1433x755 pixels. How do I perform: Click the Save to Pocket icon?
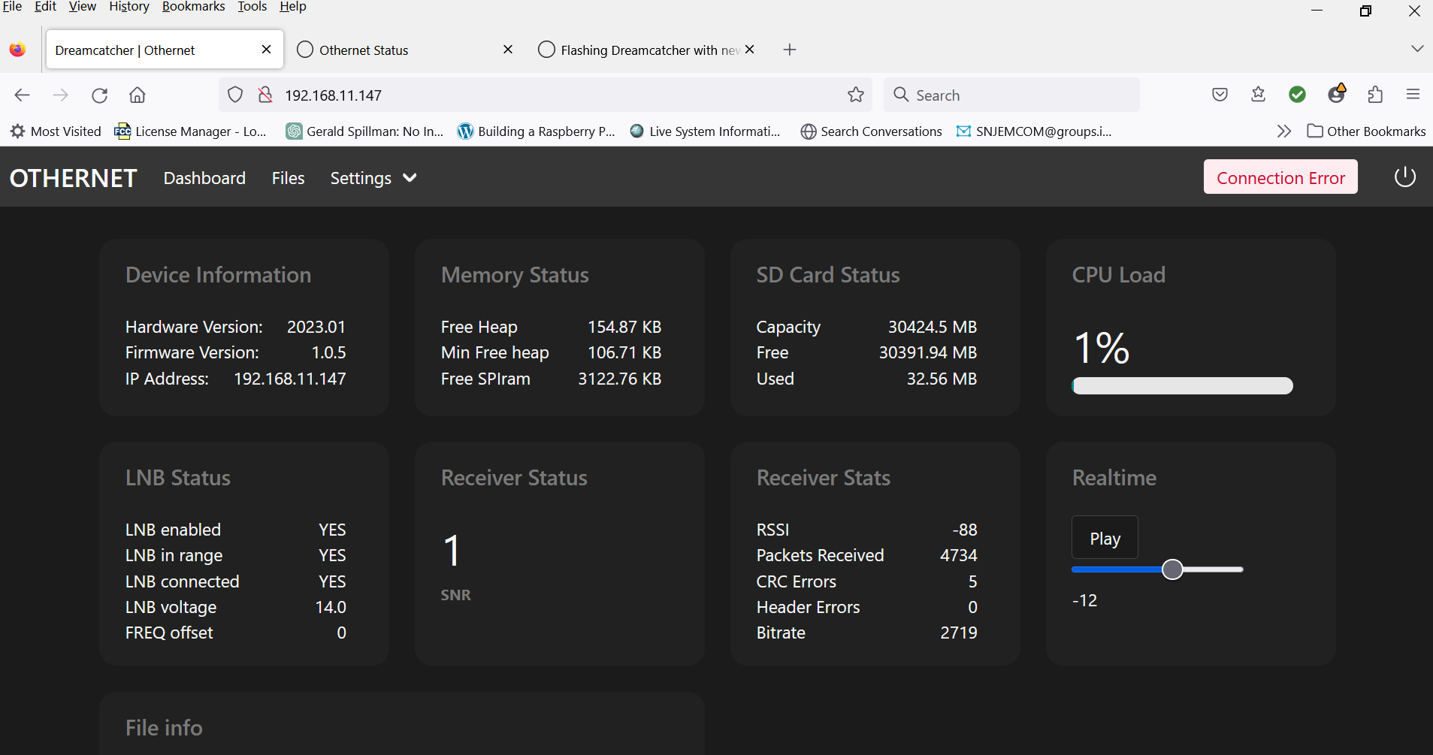click(1220, 95)
